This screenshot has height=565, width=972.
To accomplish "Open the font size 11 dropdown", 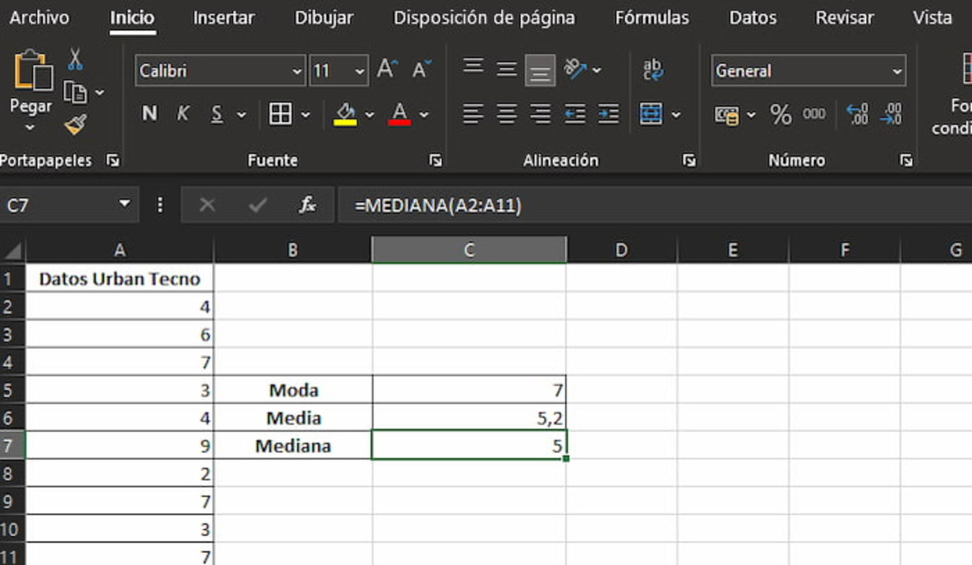I will (360, 71).
